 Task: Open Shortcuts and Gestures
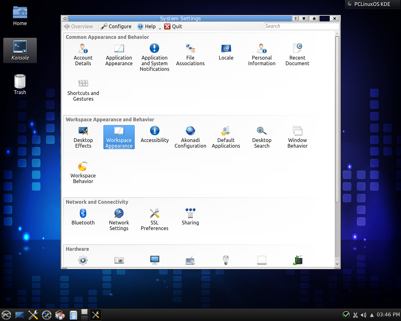tap(83, 90)
